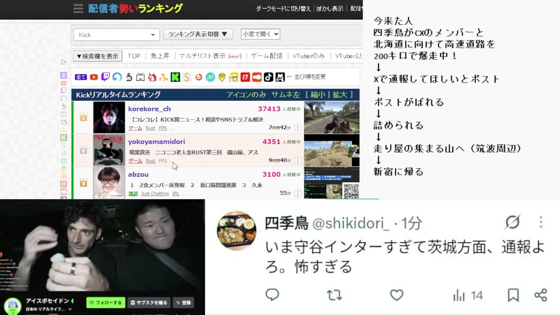Switch to サムネ左 layout

(x=286, y=94)
